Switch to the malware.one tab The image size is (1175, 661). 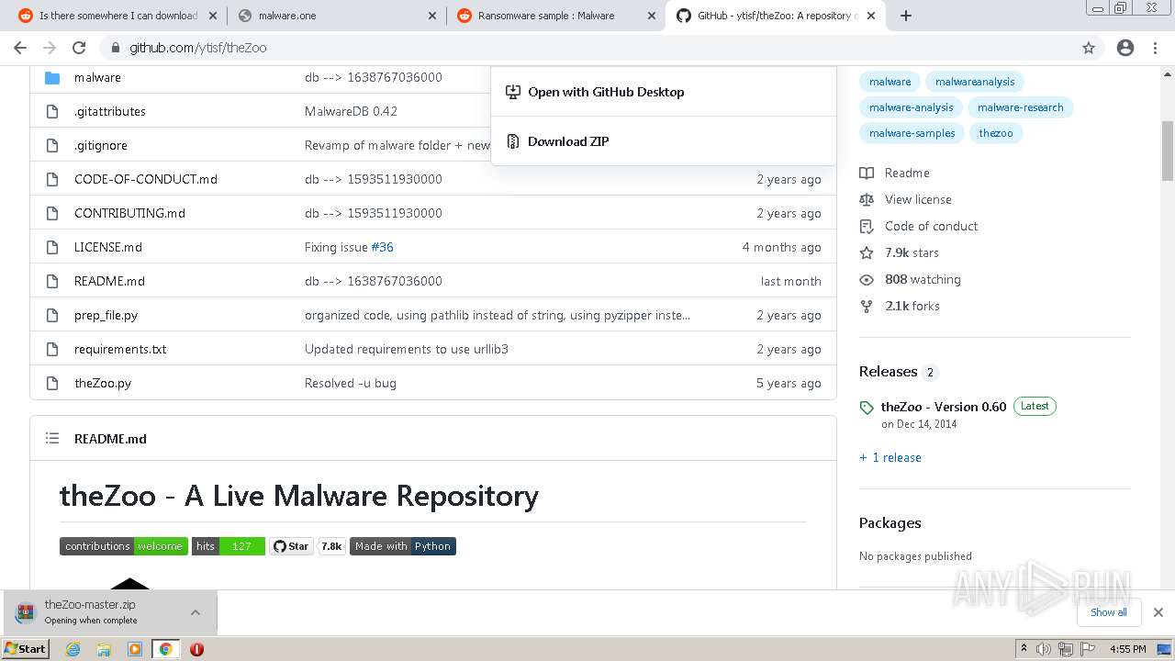pyautogui.click(x=337, y=16)
